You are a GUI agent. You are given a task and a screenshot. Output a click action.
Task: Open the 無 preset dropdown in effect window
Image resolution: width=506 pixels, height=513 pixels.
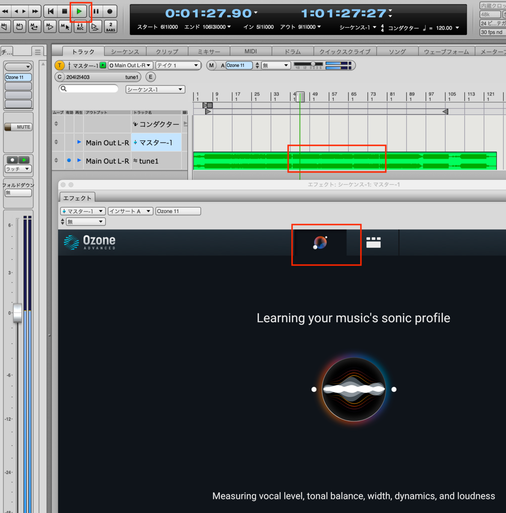click(86, 222)
